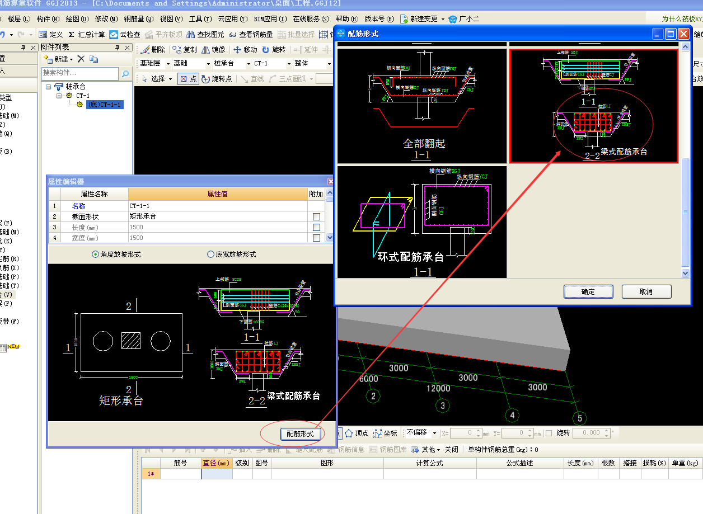Pin the 构件列表 panel
703x514 pixels.
118,48
